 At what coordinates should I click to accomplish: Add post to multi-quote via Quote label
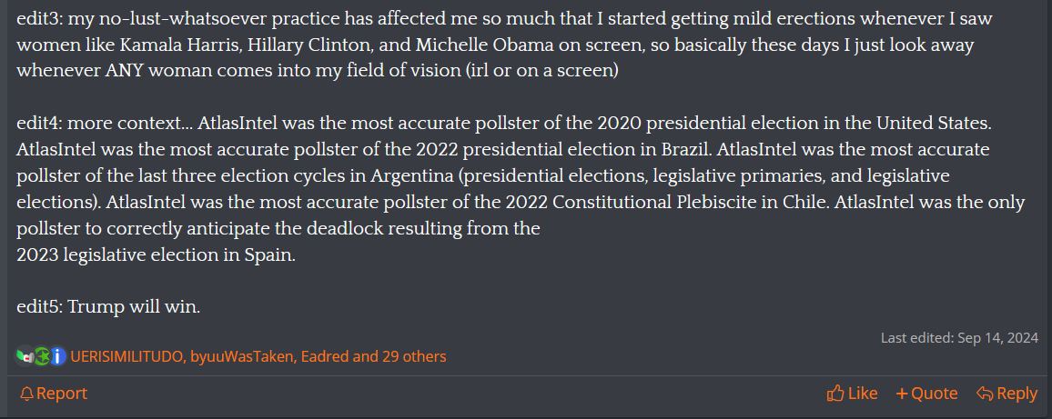pyautogui.click(x=934, y=394)
